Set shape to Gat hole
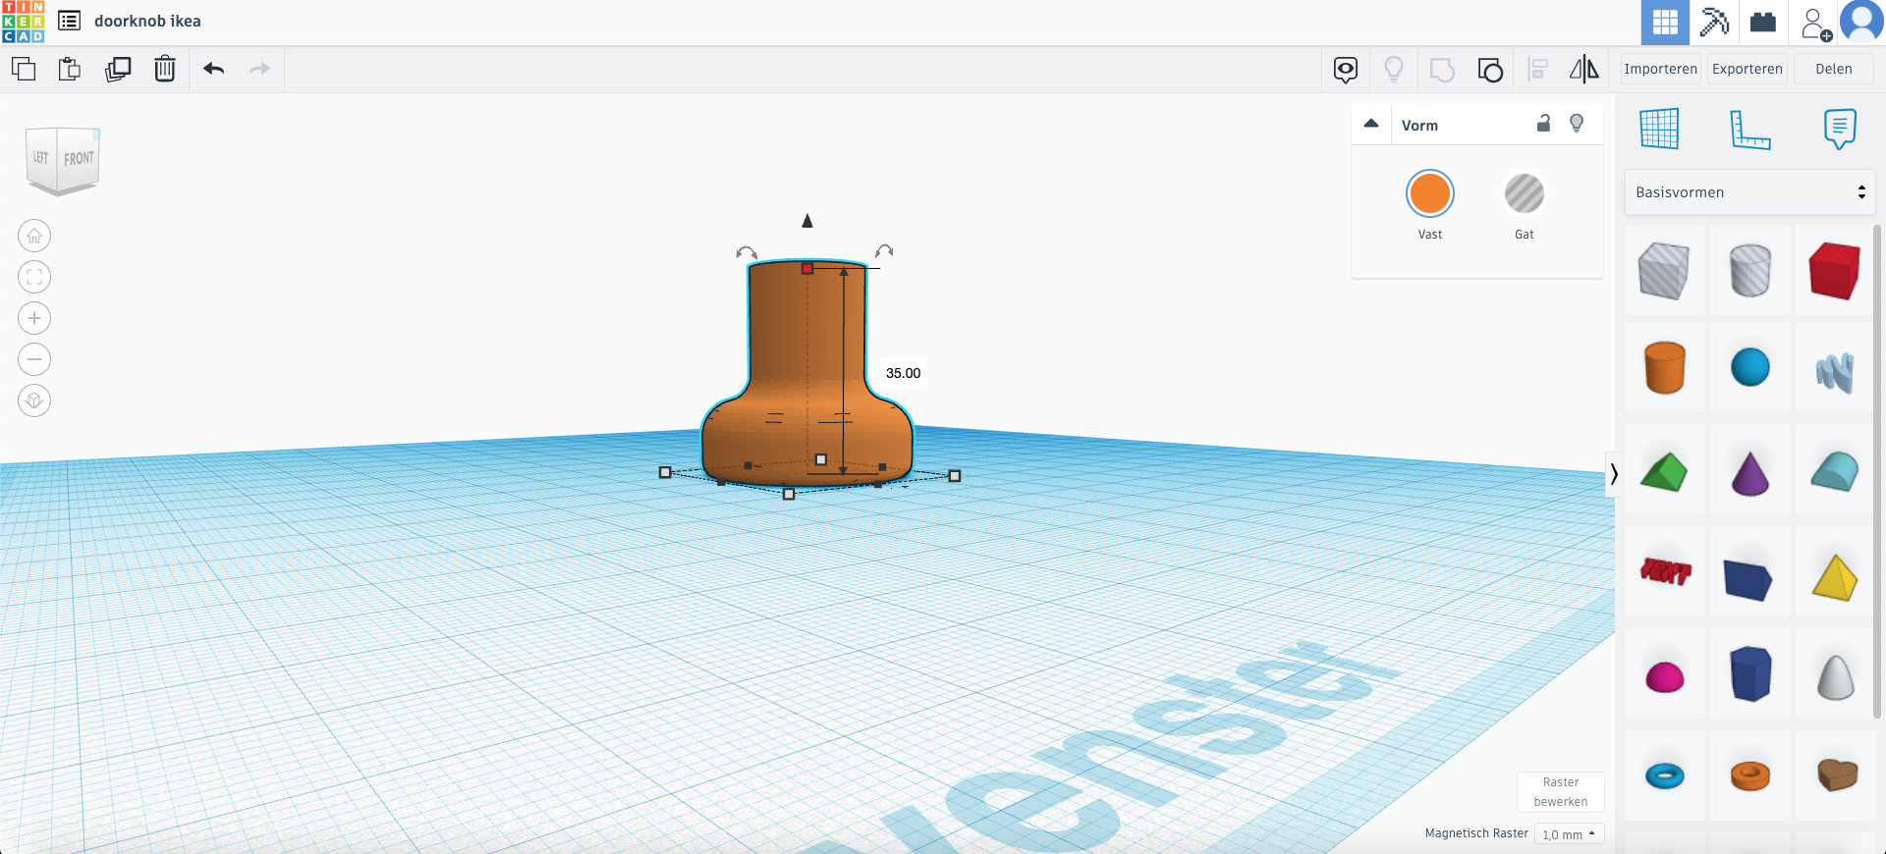The width and height of the screenshot is (1886, 854). coord(1524,193)
